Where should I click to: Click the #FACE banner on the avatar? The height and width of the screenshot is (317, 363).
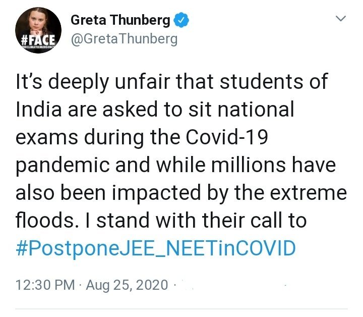(38, 40)
